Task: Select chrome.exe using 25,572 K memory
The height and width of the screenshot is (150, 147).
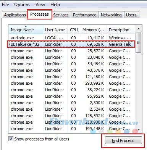Action: (x=72, y=51)
